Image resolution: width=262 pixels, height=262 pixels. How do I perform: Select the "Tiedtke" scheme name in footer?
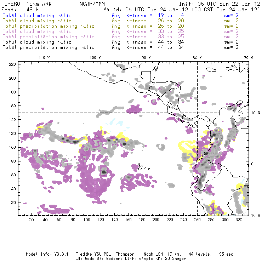(84, 254)
